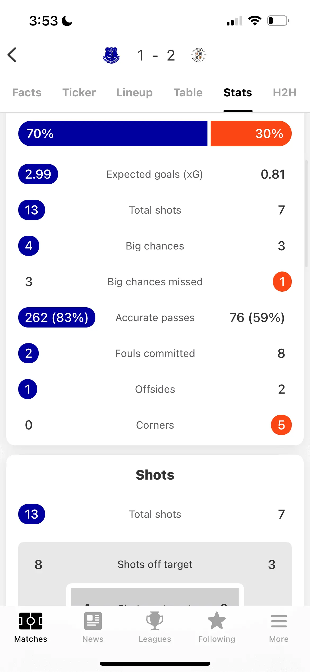Screen dimensions: 310x672
Task: Tap the back arrow icon
Action: pos(12,55)
